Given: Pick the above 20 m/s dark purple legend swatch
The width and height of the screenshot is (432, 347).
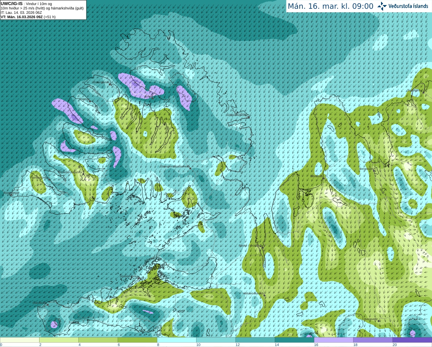Looking at the screenshot, I should [412, 340].
